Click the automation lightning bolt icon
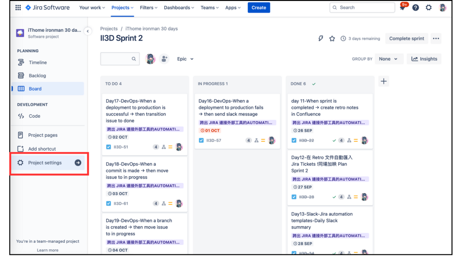The height and width of the screenshot is (257, 457). [x=320, y=38]
